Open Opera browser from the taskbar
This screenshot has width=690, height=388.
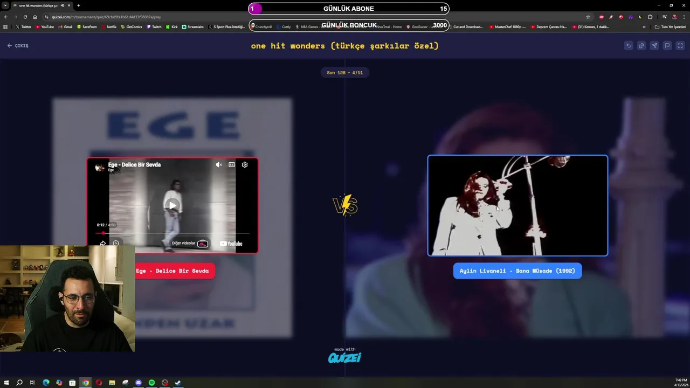click(x=99, y=383)
